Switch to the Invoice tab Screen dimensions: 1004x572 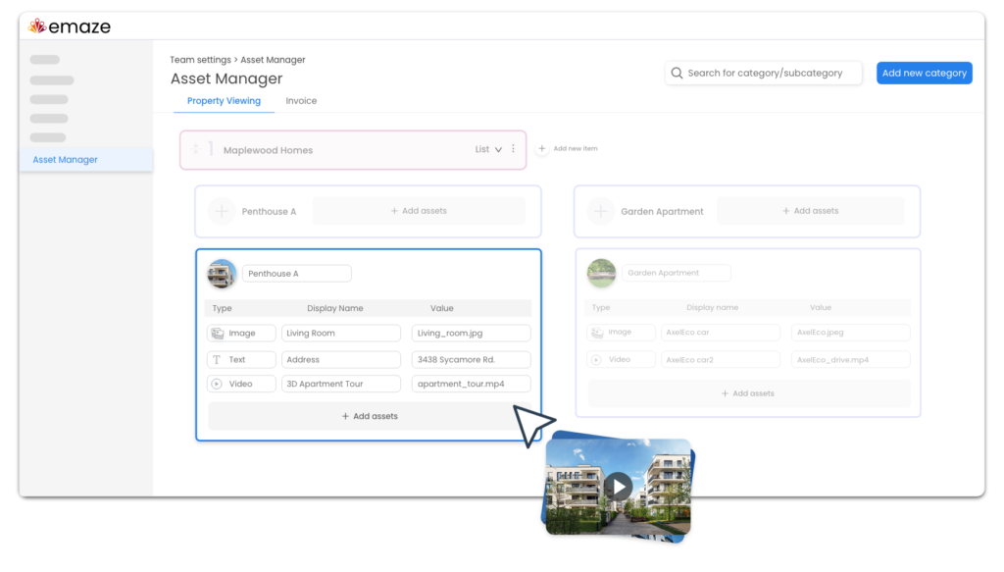pos(301,100)
